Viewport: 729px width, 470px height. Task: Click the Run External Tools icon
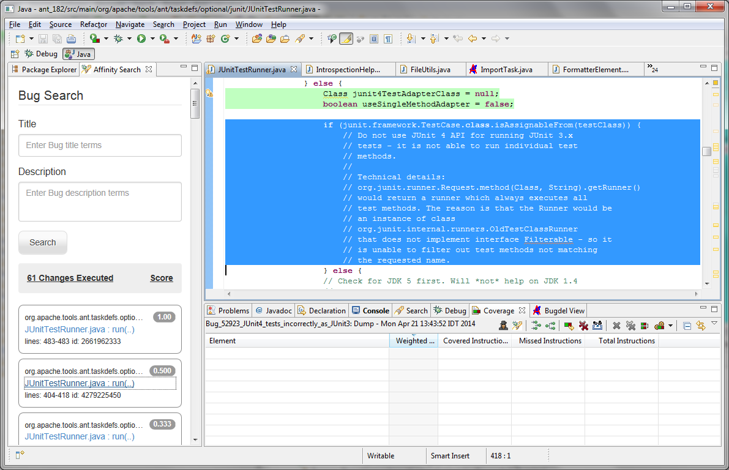point(164,39)
